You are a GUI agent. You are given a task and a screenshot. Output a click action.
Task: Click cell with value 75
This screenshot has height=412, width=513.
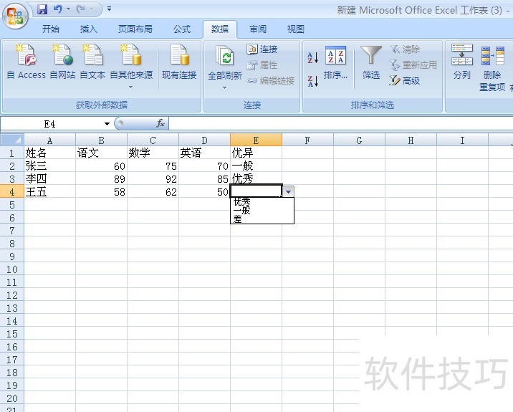(x=153, y=166)
